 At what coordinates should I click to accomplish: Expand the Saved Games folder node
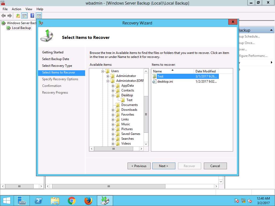click(x=113, y=134)
